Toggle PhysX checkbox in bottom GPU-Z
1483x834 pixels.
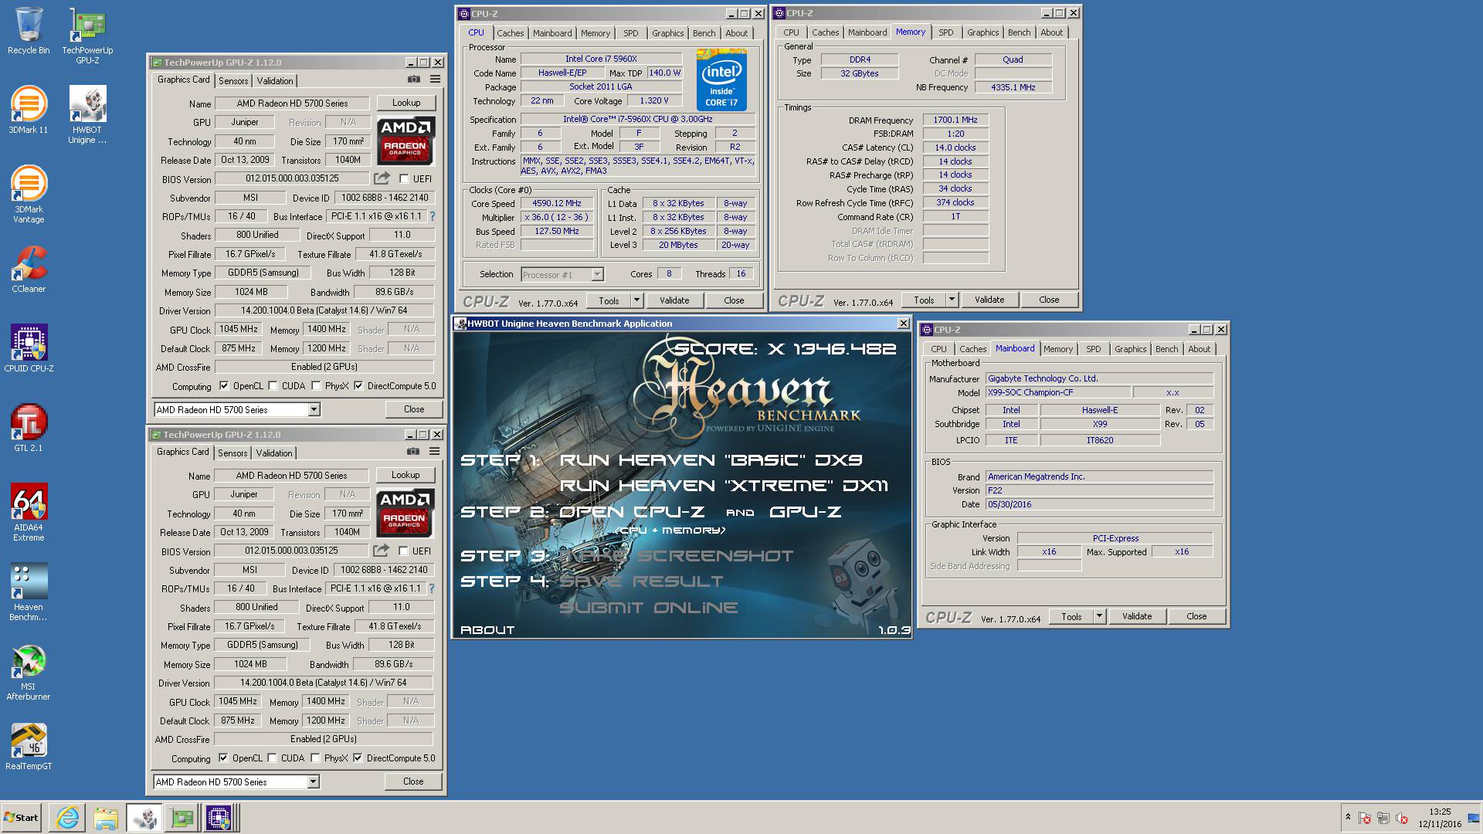(315, 758)
